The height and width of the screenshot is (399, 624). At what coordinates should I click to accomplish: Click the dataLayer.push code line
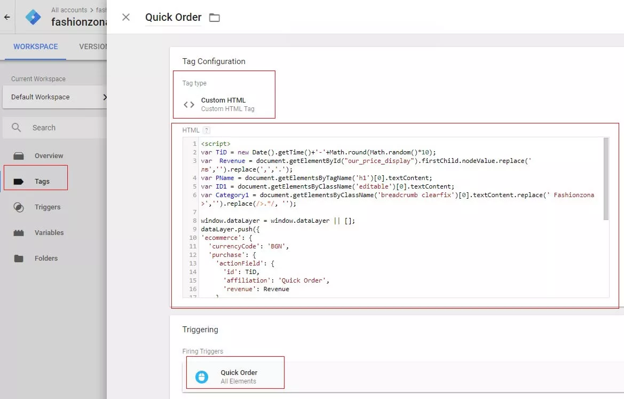point(230,229)
